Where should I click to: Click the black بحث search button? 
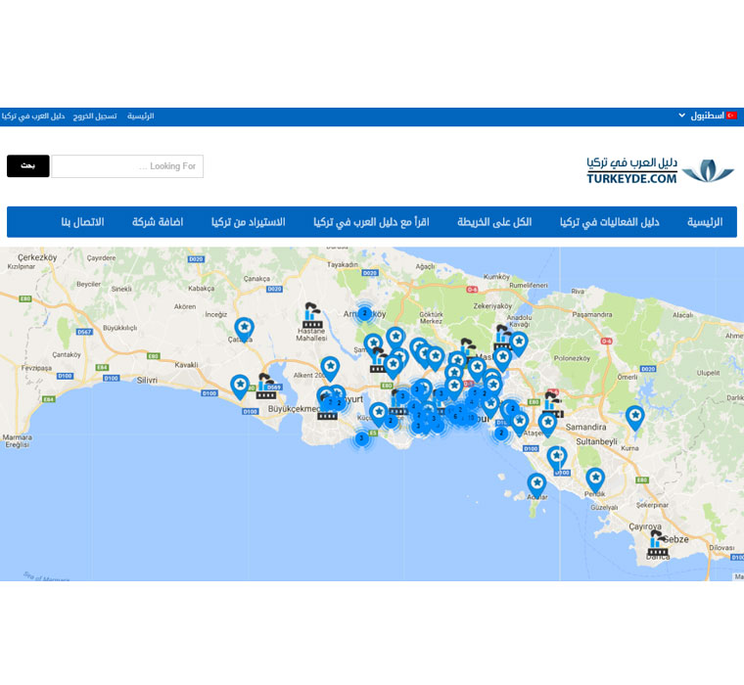[28, 166]
